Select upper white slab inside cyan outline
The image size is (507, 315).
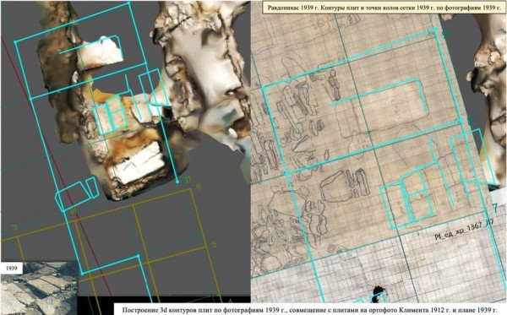[x=102, y=51]
